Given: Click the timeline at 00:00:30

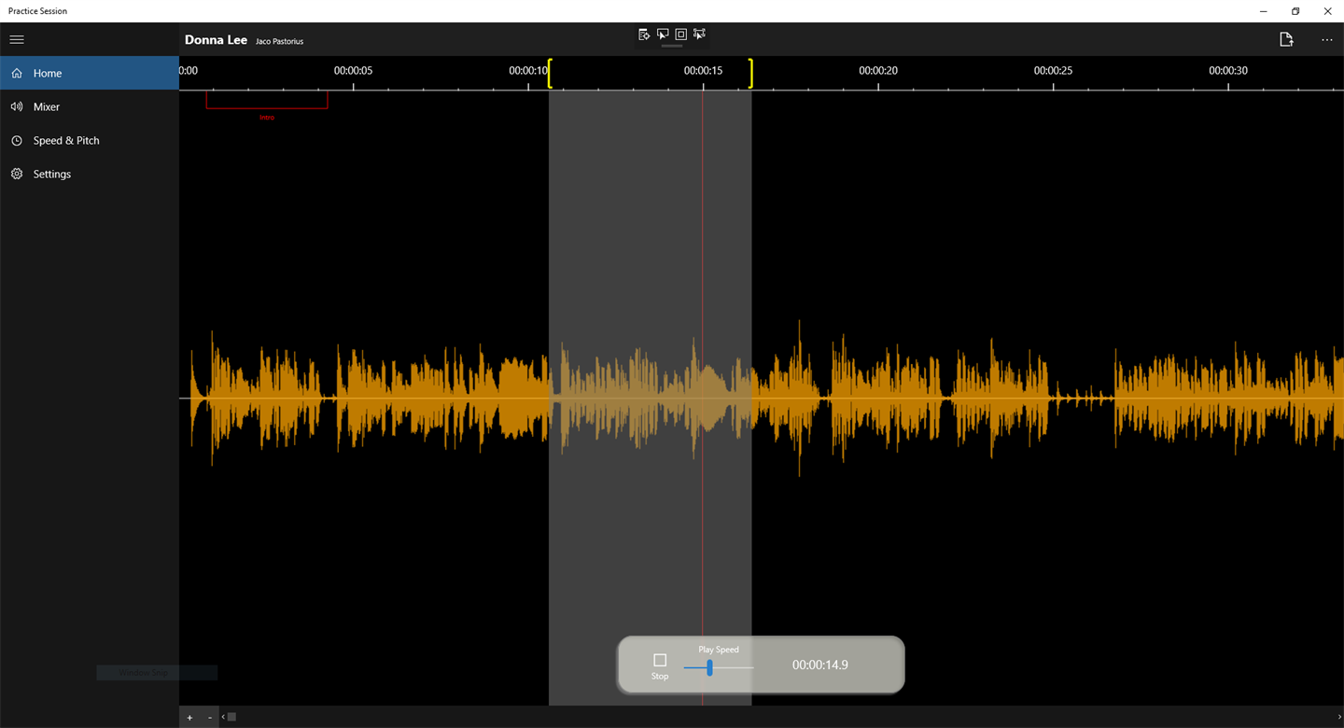Looking at the screenshot, I should coord(1228,71).
